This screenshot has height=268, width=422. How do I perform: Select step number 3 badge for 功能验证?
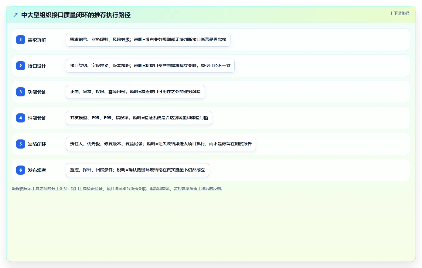(x=21, y=92)
